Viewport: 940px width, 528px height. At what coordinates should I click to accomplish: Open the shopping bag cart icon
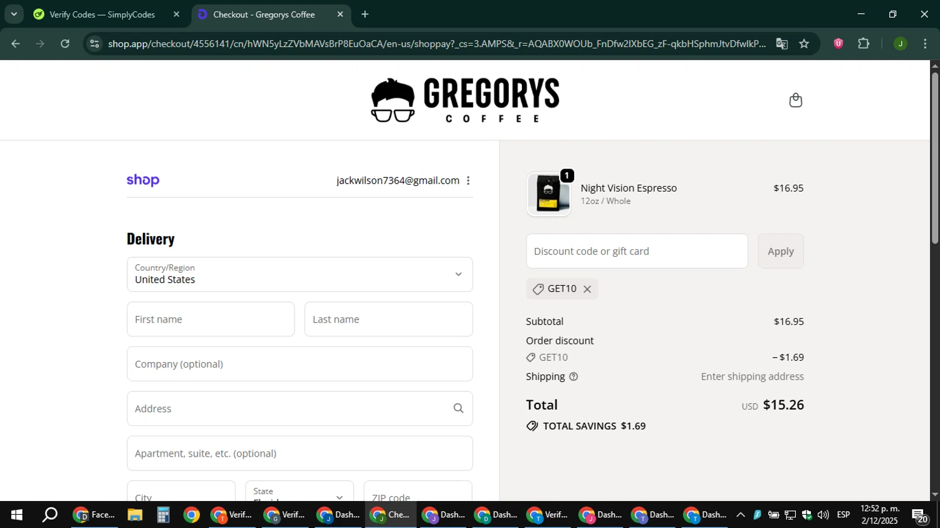click(x=795, y=100)
